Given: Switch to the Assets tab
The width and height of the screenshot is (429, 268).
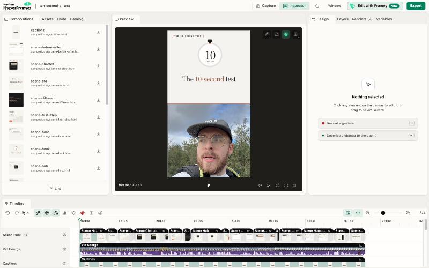Looking at the screenshot, I should pyautogui.click(x=47, y=19).
